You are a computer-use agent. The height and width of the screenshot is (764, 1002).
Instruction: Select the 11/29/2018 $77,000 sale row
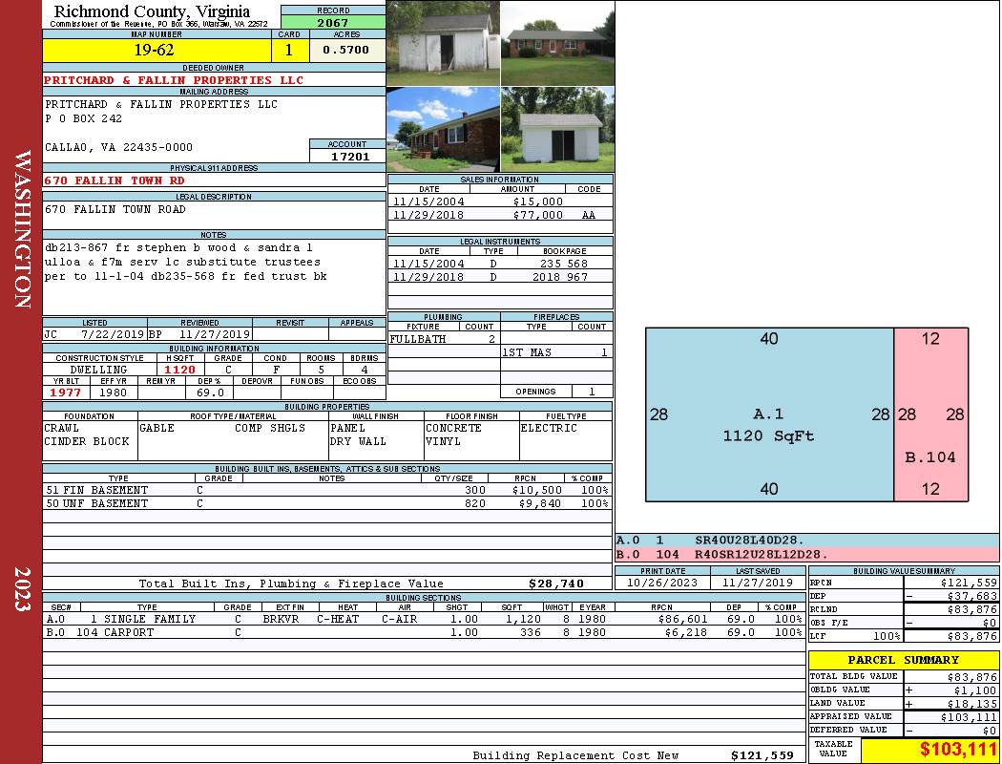pyautogui.click(x=500, y=215)
